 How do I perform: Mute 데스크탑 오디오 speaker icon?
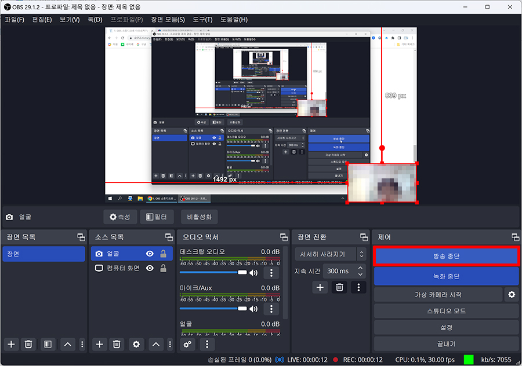(253, 273)
